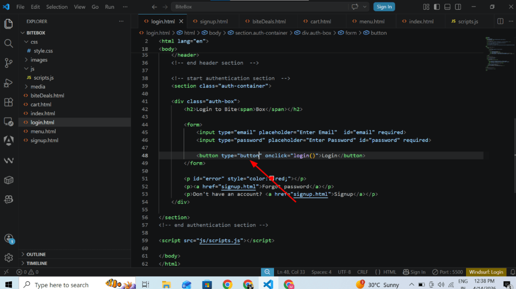The height and width of the screenshot is (289, 516).
Task: Click the notifications bell in status bar
Action: [x=512, y=272]
